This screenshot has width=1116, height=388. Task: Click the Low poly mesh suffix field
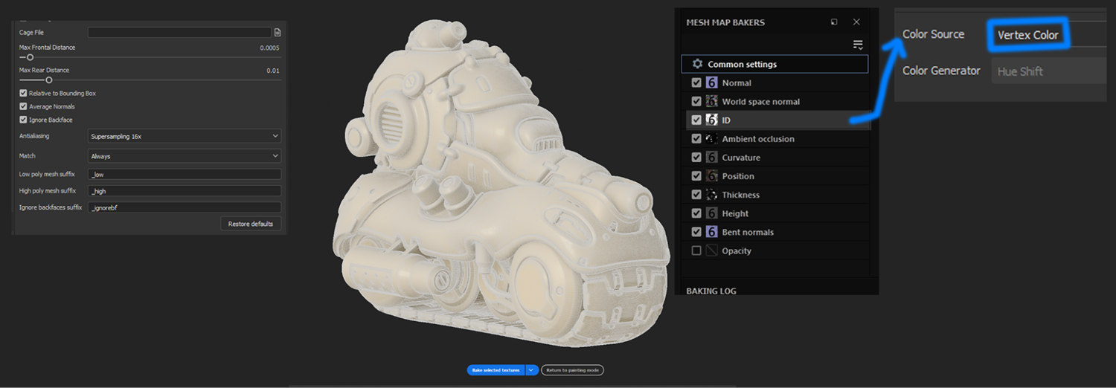click(x=185, y=174)
